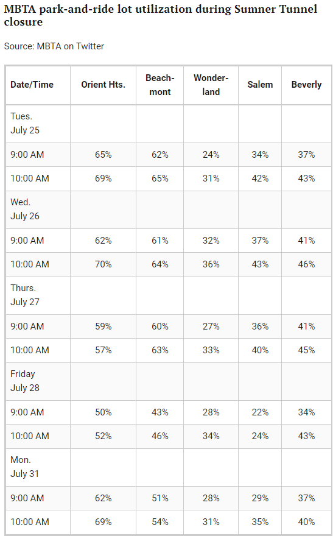Select the Beach-mont column header
This screenshot has height=536, width=333.
(160, 85)
